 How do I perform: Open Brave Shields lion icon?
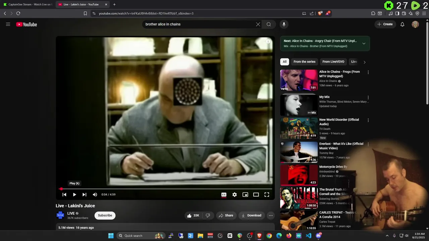click(320, 13)
